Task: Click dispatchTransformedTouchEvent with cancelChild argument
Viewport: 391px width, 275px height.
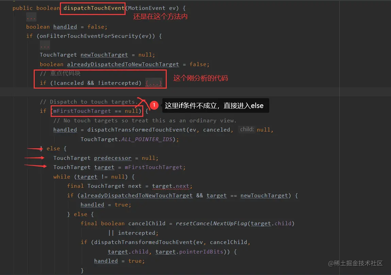Action: (143, 242)
